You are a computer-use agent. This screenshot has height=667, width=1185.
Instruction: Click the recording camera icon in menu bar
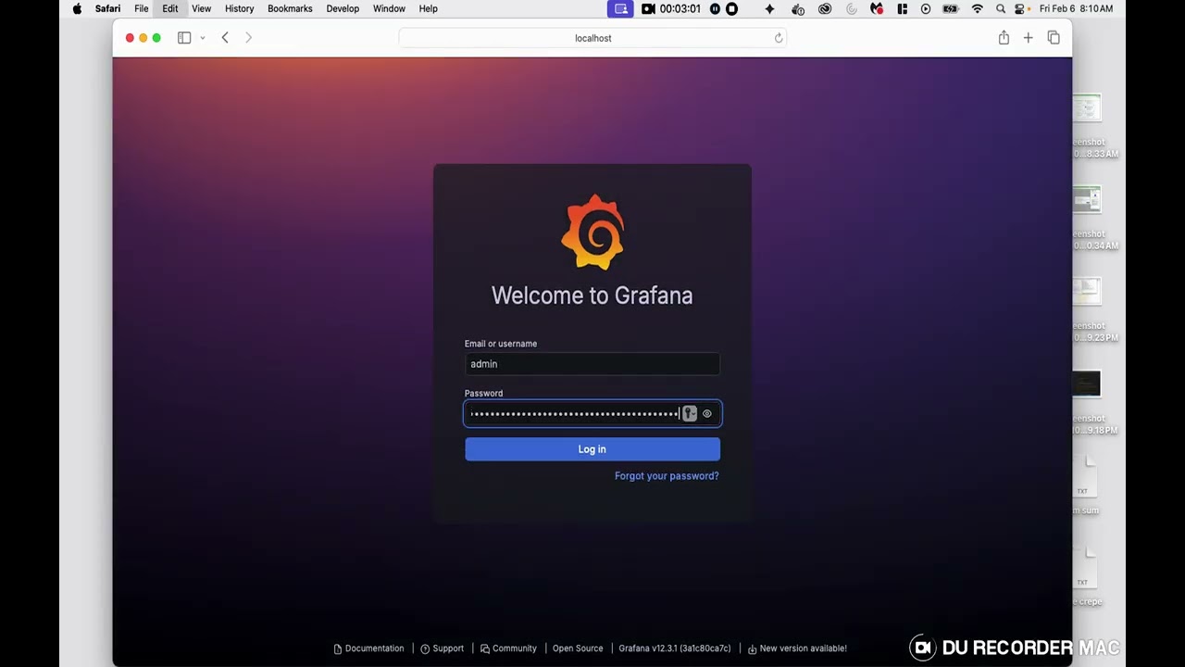[648, 8]
